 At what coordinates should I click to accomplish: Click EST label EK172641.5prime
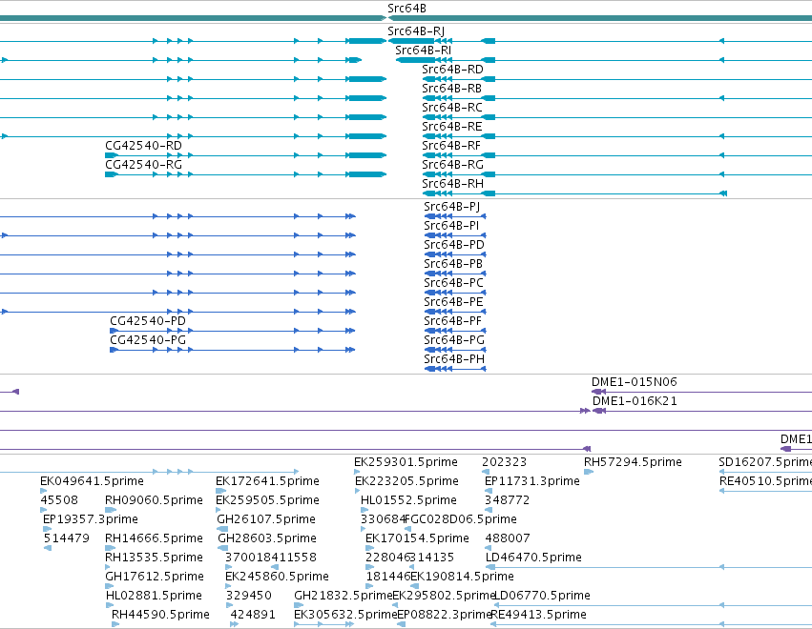[267, 481]
